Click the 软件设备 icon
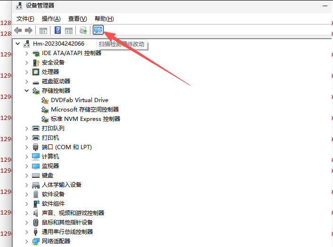The width and height of the screenshot is (333, 247). coord(36,194)
